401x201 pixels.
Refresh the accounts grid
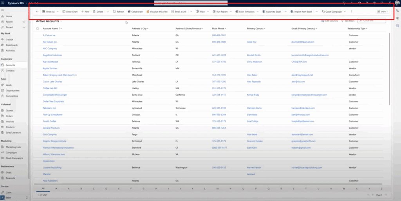(118, 11)
